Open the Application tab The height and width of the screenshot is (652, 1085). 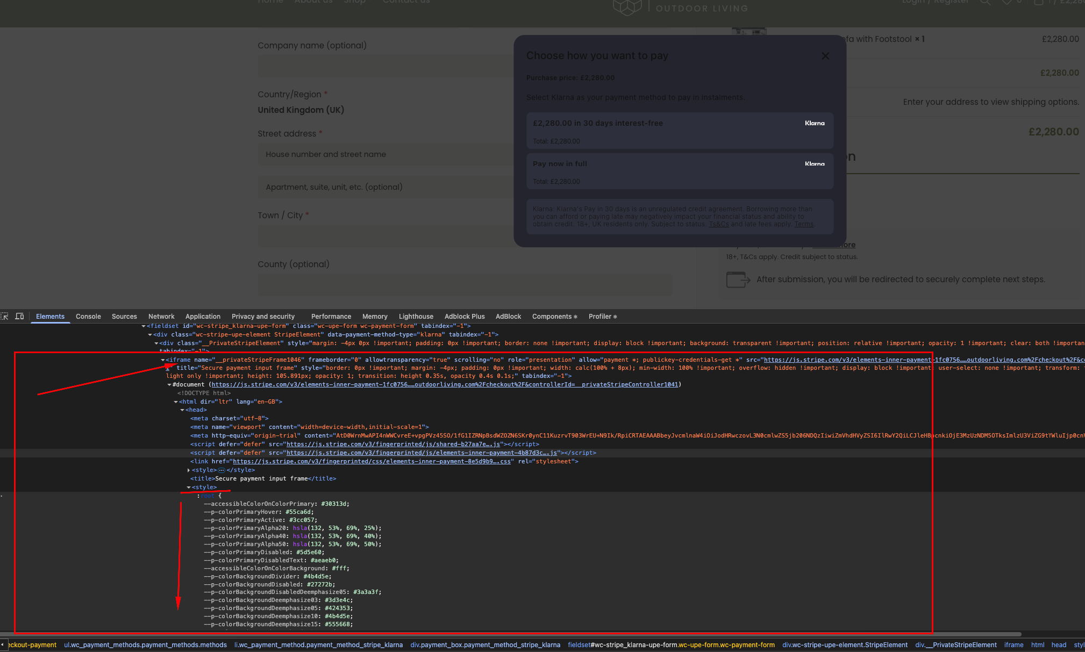coord(203,317)
